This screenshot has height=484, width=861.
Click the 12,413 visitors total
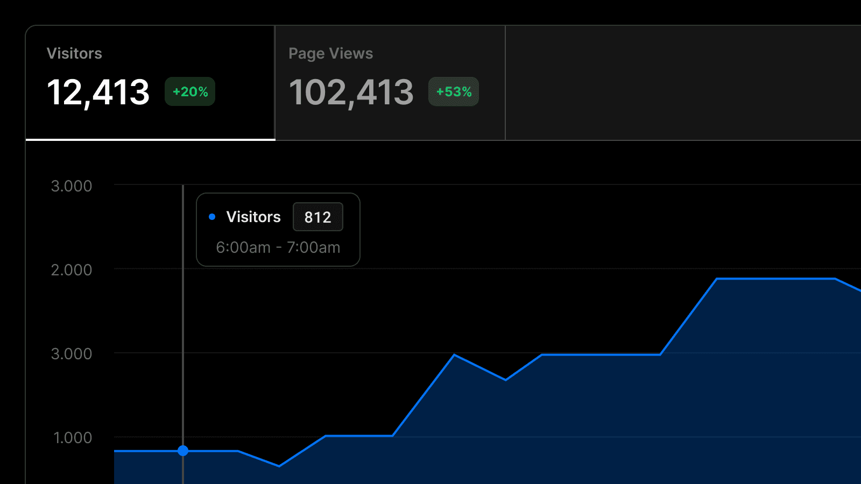(98, 92)
